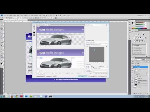Image resolution: width=150 pixels, height=112 pixels.
Task: Select the Eyedropper tool in the dialog
Action: pyautogui.click(x=34, y=30)
